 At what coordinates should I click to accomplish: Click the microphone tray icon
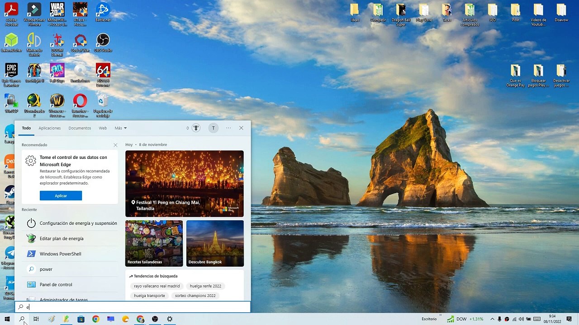click(x=499, y=319)
